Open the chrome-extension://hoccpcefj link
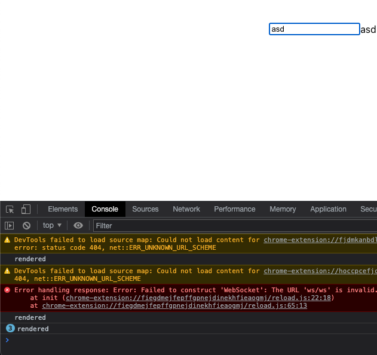 320,271
